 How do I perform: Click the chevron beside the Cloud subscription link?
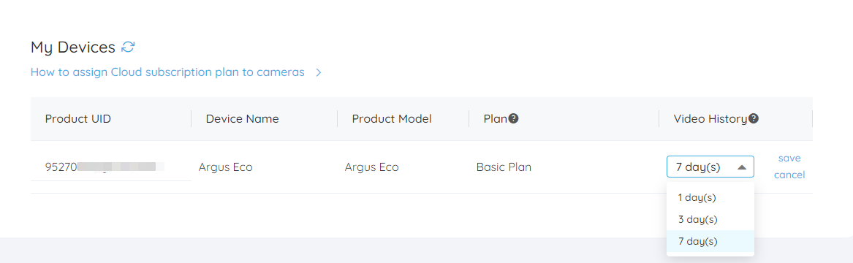pos(319,72)
